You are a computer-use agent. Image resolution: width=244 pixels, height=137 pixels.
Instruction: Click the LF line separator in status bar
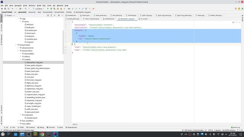(206, 130)
